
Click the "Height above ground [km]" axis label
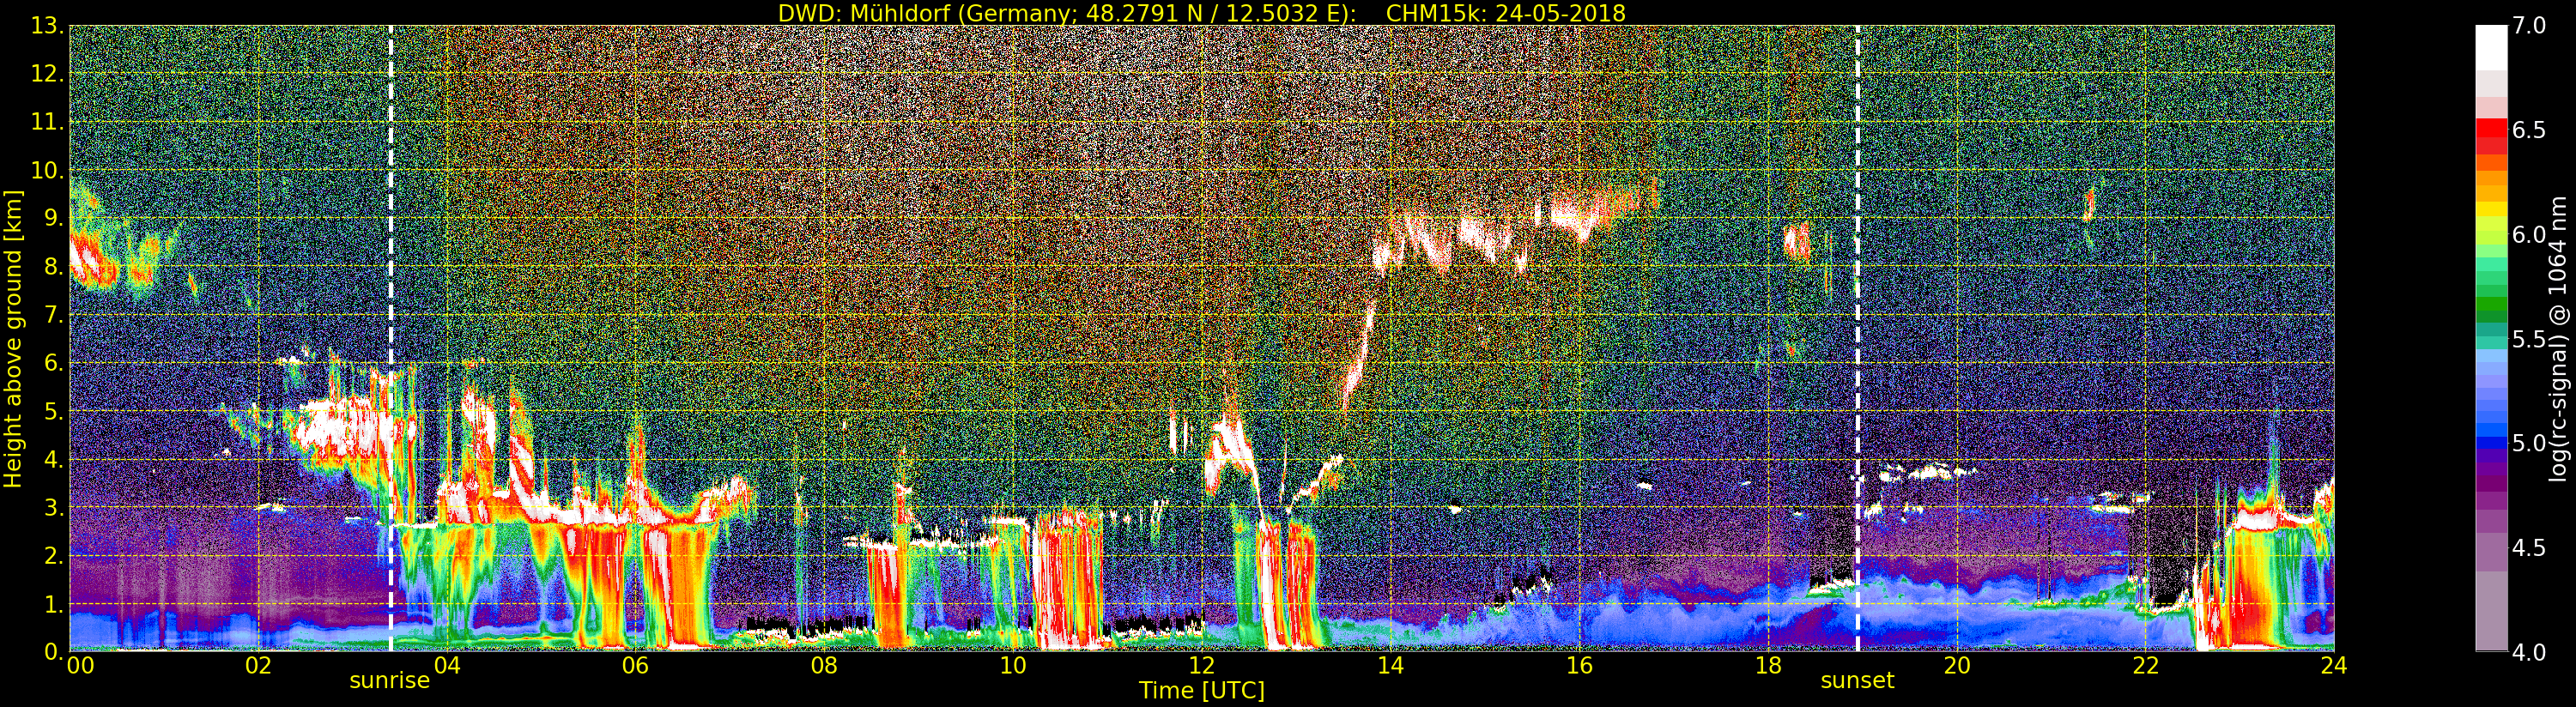pos(13,339)
